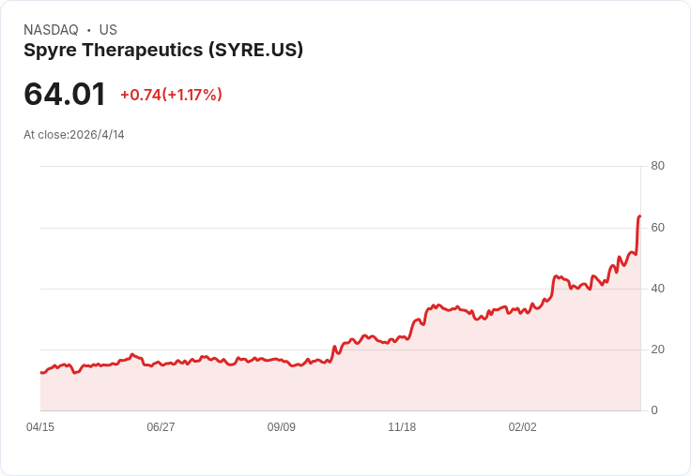Click the 60 label on y-axis

[657, 228]
